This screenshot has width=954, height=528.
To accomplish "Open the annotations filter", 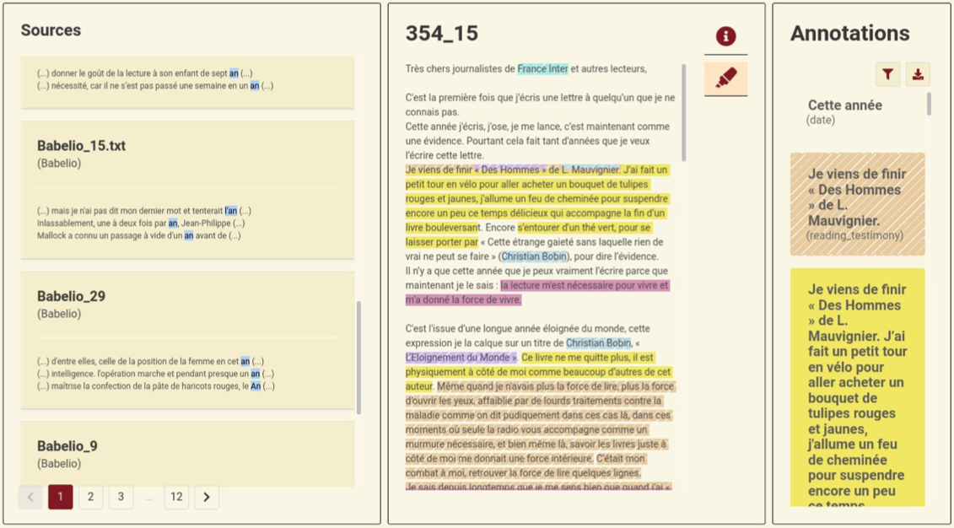I will tap(887, 74).
